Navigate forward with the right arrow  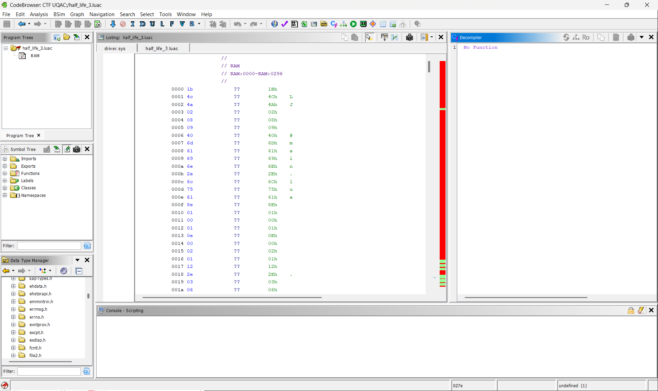(38, 24)
